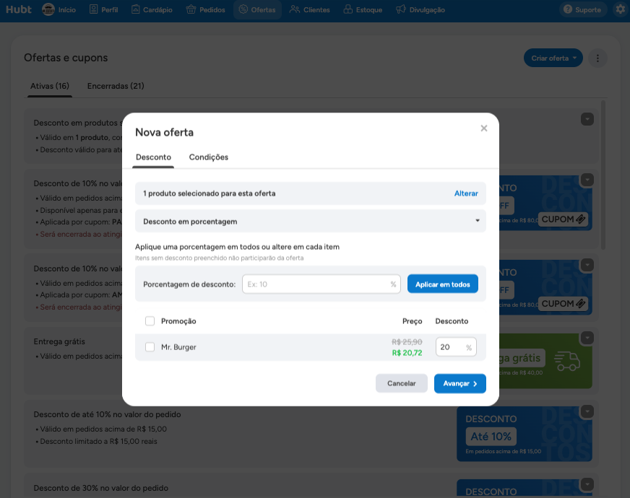
Task: Click the Ofertas e cupons heading
Action: pyautogui.click(x=66, y=58)
